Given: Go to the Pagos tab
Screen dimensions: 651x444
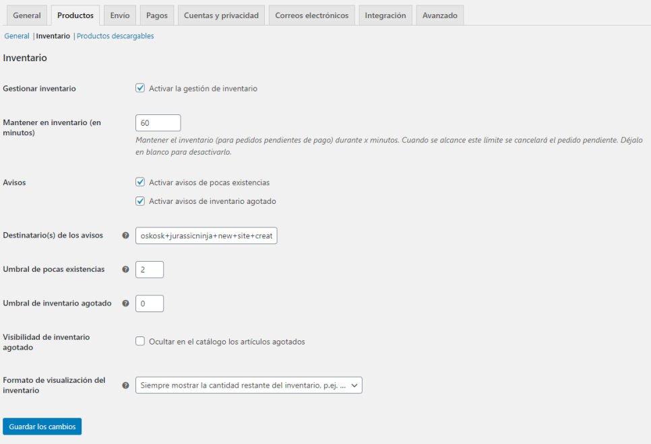Looking at the screenshot, I should [157, 15].
